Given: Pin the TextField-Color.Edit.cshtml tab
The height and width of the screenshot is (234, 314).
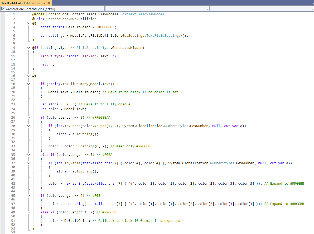Looking at the screenshot, I should coord(44,3).
